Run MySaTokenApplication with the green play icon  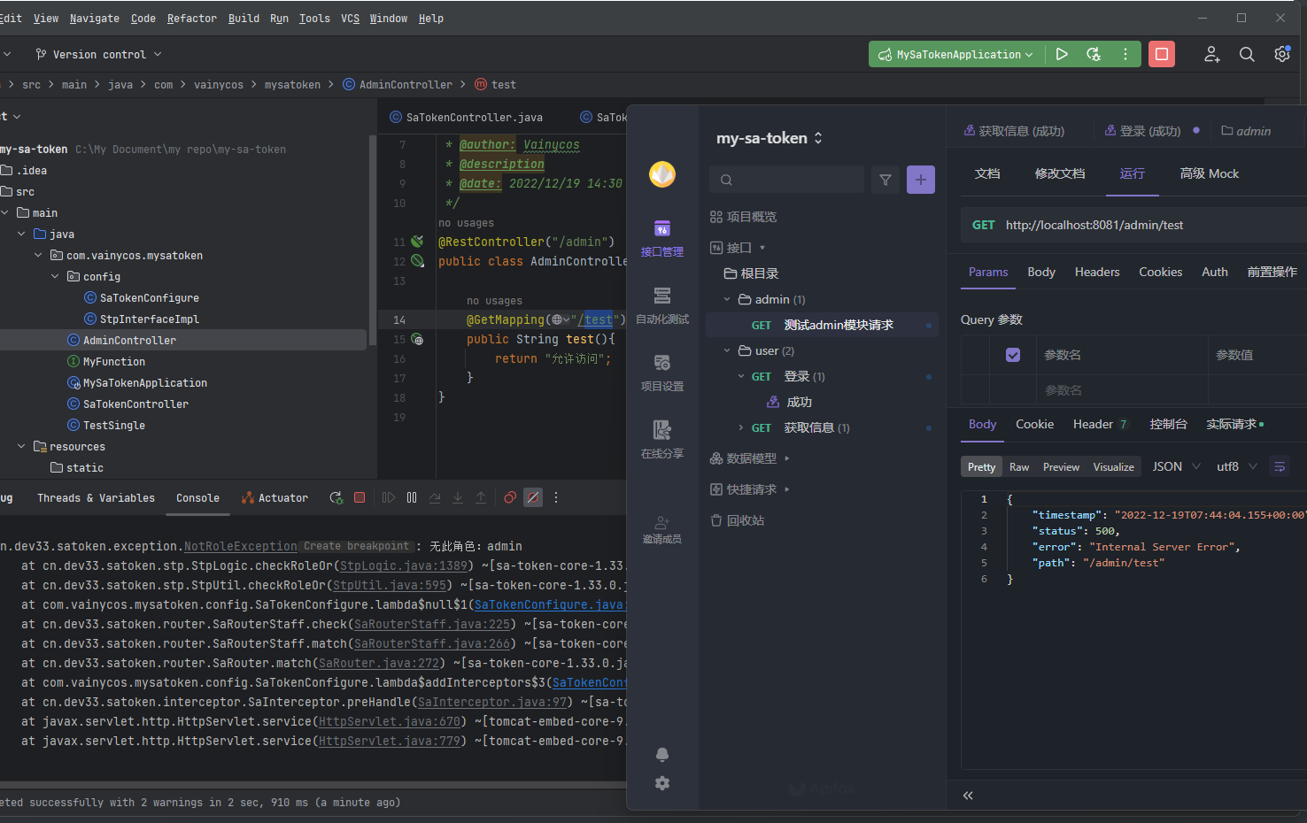[1062, 54]
